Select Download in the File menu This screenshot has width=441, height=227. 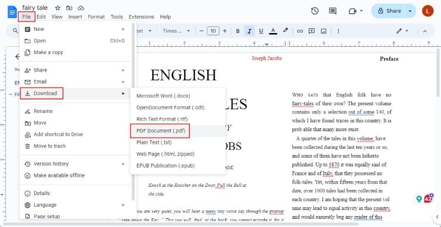[75, 93]
